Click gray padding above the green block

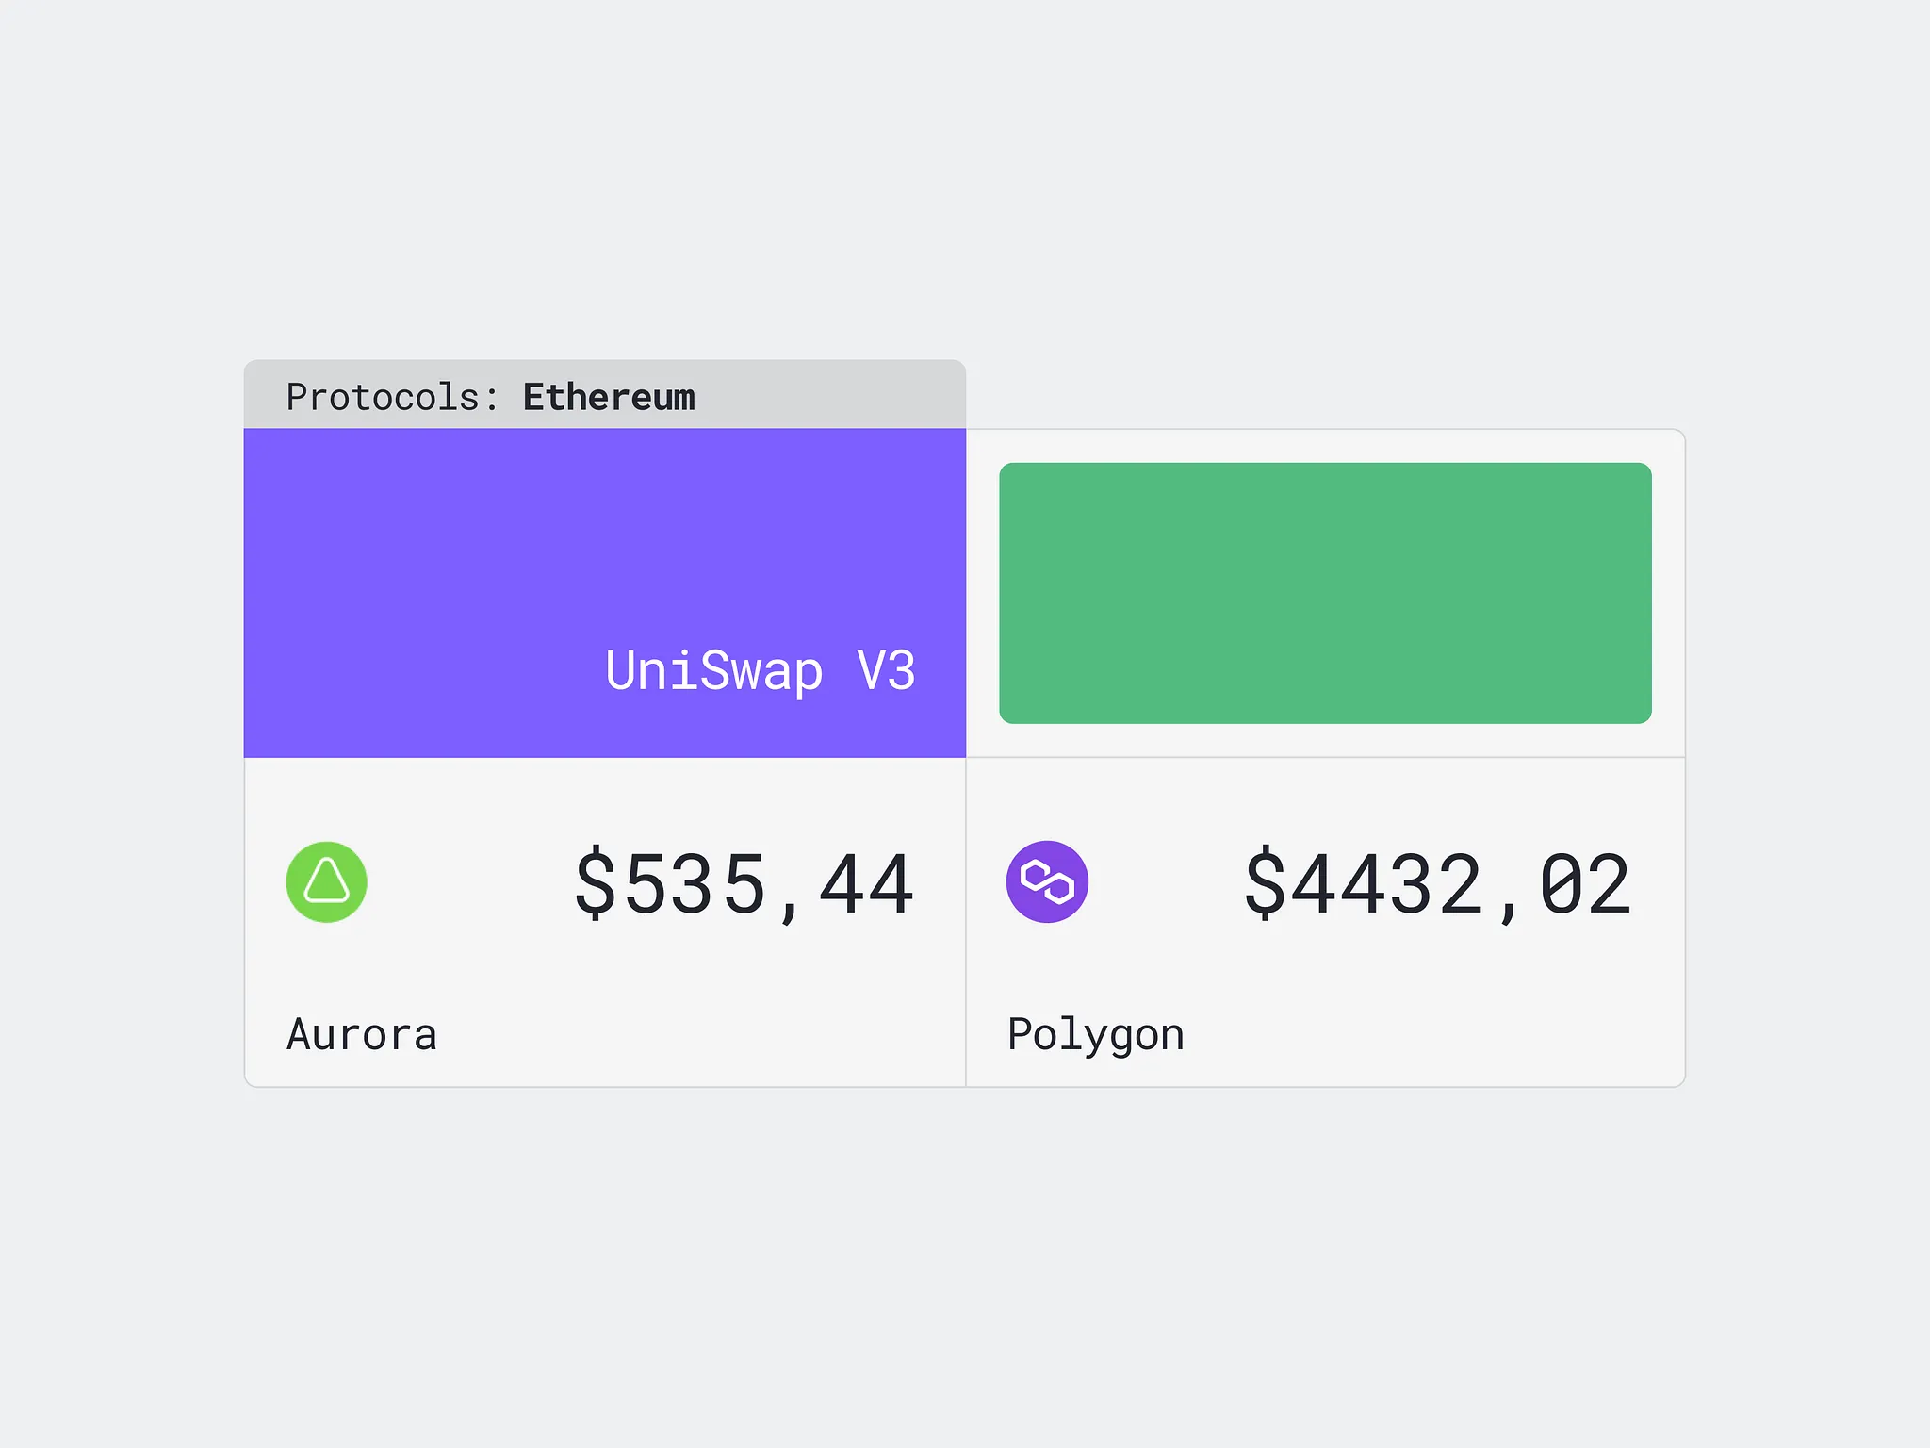click(1324, 446)
